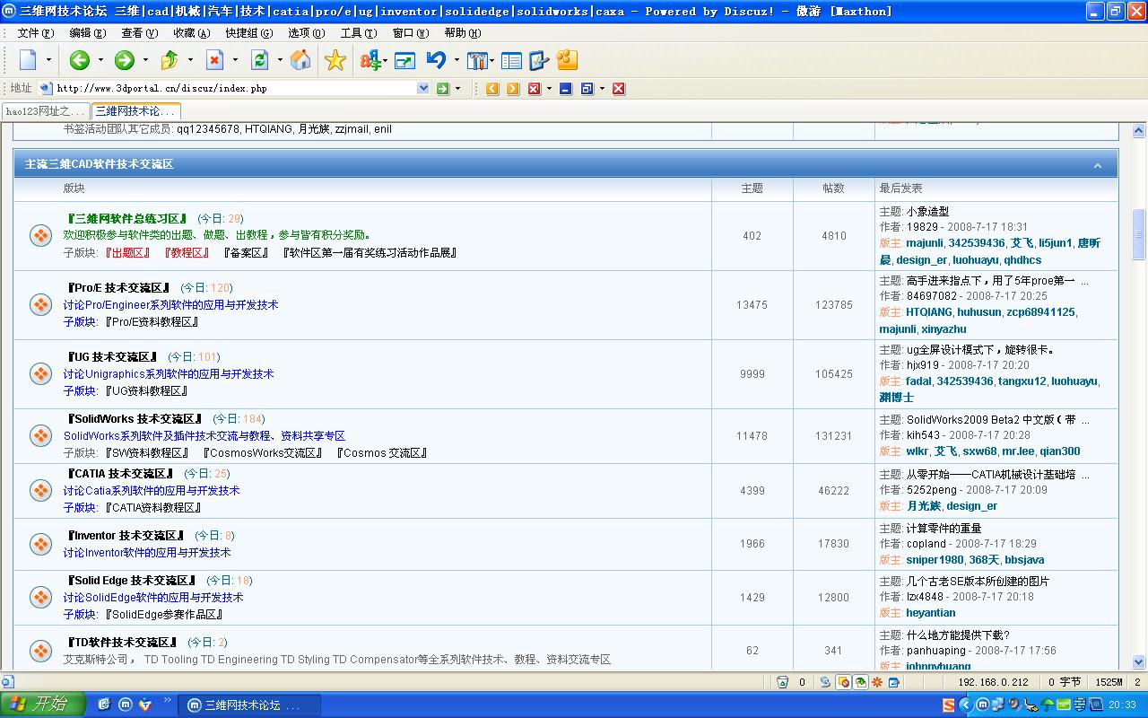Open the 快捷组(G) menu
Viewport: 1148px width, 718px height.
point(249,33)
